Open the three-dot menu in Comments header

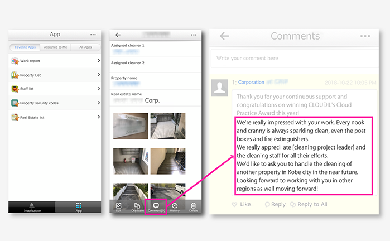(365, 36)
